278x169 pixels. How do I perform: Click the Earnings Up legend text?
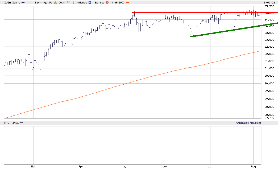point(43,2)
